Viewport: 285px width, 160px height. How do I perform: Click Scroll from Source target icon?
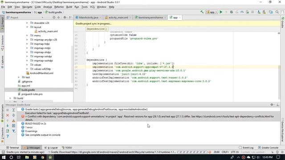click(54, 17)
